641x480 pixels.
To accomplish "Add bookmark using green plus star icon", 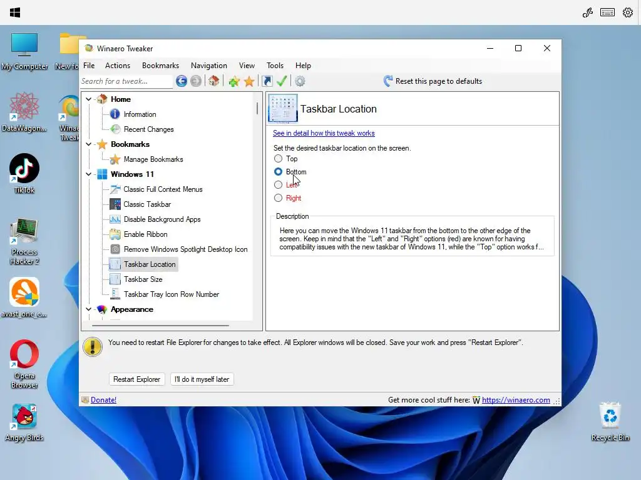I will click(234, 81).
